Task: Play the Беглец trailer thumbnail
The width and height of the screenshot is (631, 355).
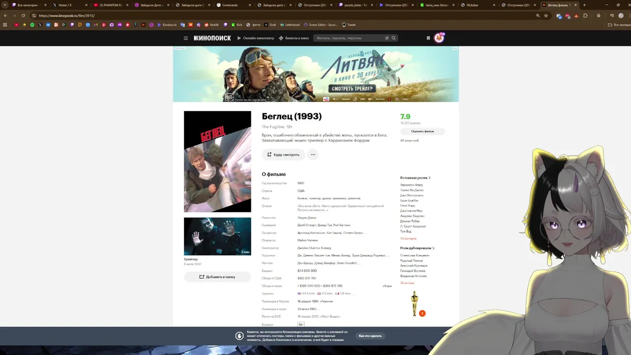Action: pos(217,236)
